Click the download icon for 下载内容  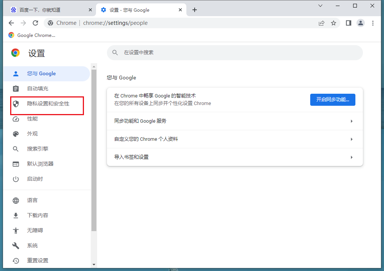click(x=16, y=215)
